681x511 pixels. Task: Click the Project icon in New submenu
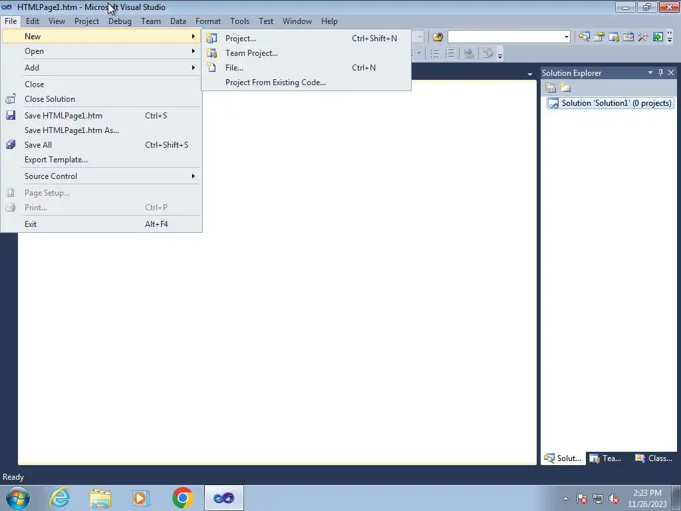(x=211, y=38)
